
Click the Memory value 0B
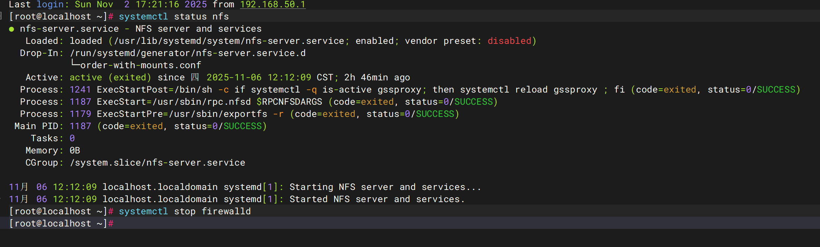[75, 151]
